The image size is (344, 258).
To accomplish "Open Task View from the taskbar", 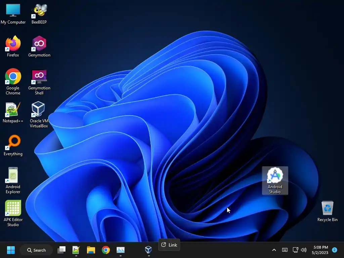I will point(61,250).
